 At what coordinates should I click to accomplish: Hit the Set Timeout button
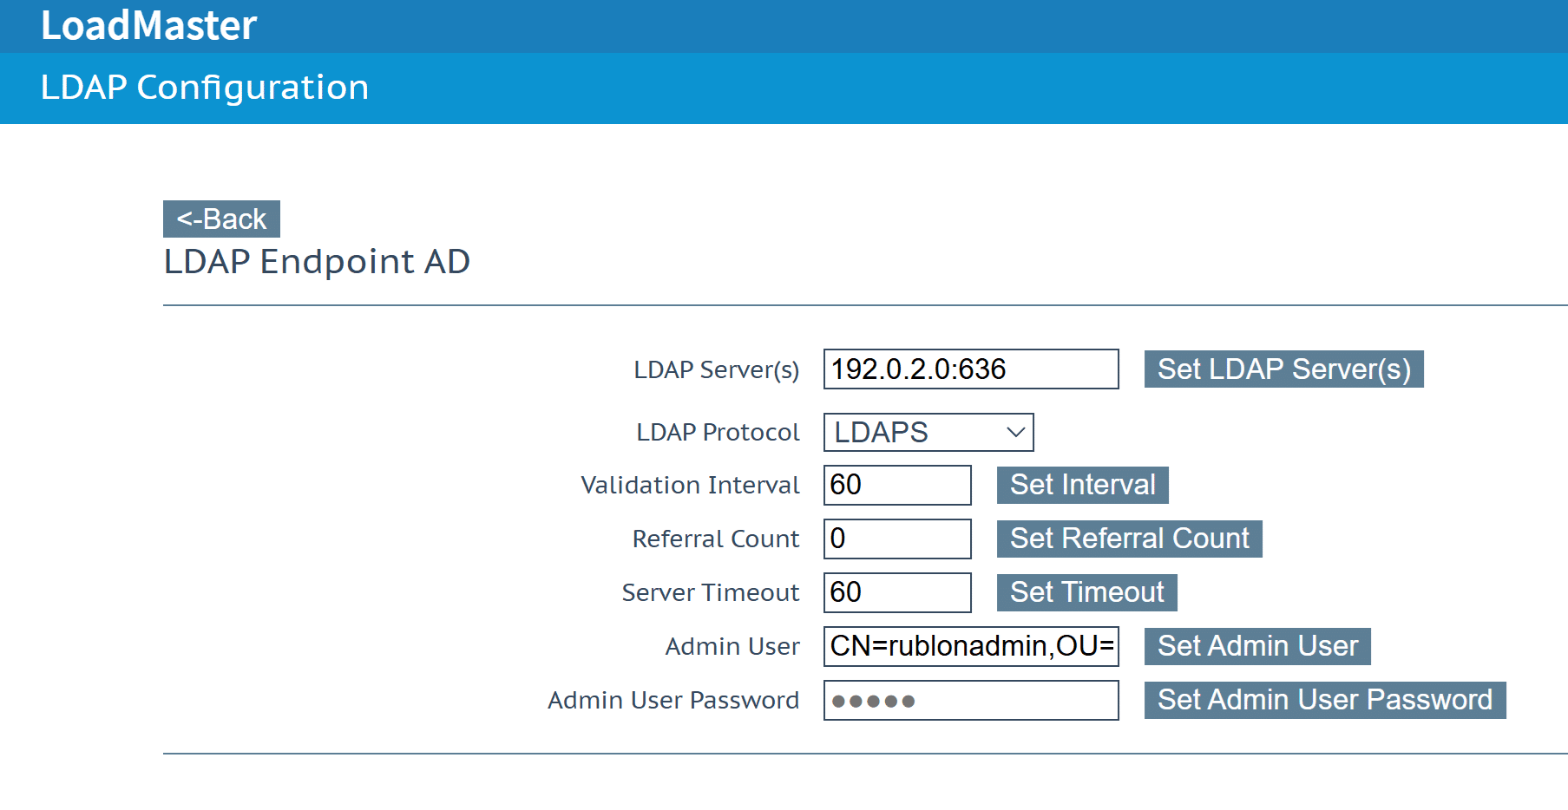pyautogui.click(x=1086, y=592)
